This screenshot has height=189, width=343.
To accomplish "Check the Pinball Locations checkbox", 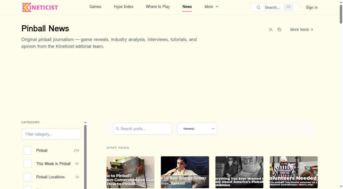I will (x=28, y=177).
